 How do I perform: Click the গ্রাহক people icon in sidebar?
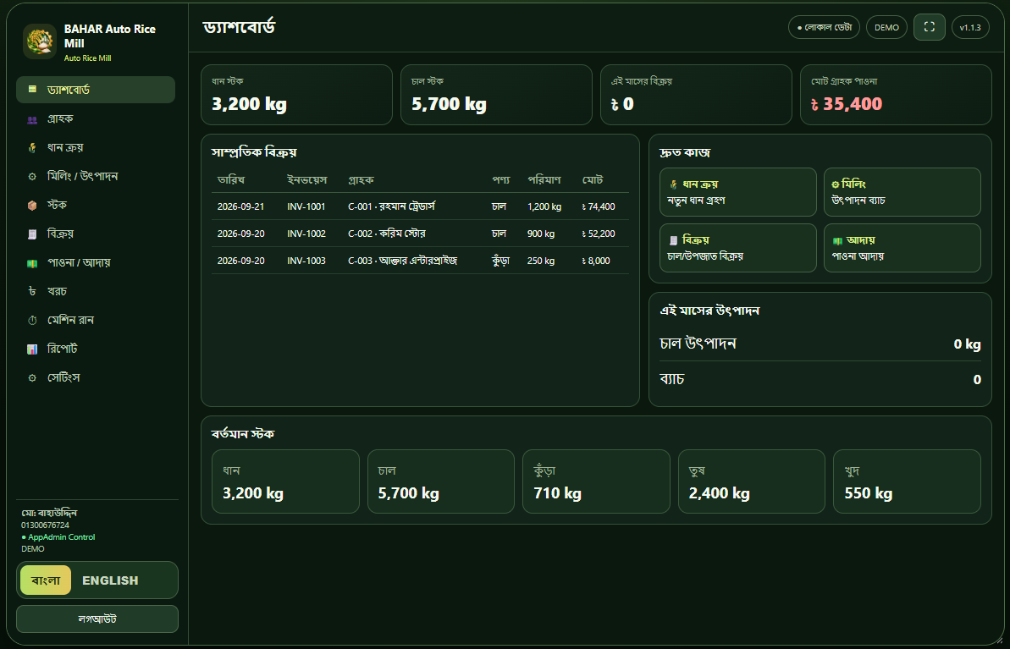point(32,119)
